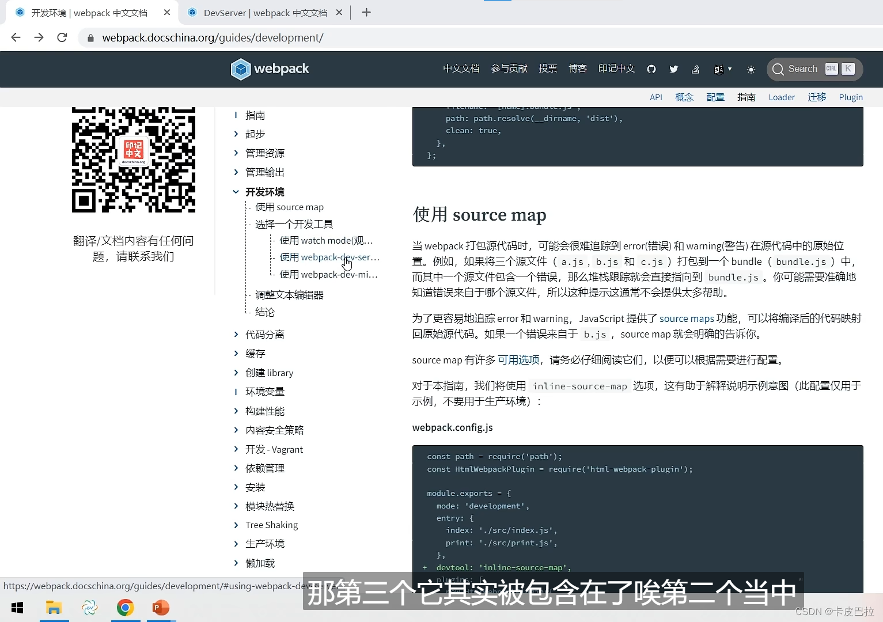Switch to the DevServer webpack tab
This screenshot has width=883, height=622.
click(x=265, y=13)
